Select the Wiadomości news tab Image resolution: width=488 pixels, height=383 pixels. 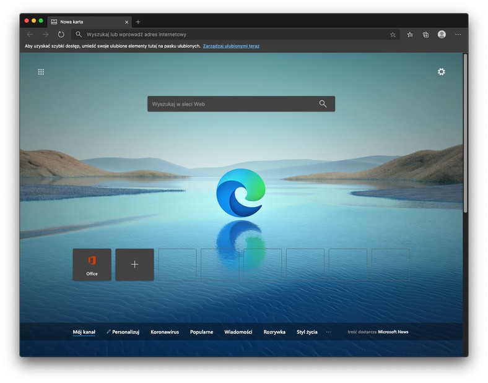click(238, 332)
